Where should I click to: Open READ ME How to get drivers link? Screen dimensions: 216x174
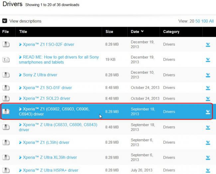[x=59, y=60]
